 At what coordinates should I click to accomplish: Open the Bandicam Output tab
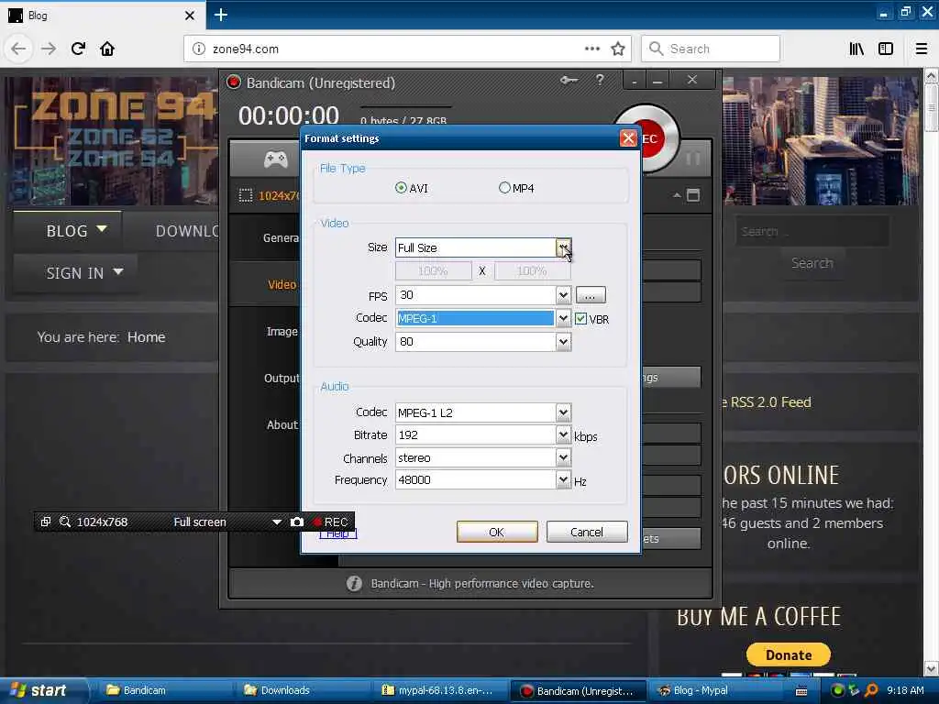(x=282, y=378)
